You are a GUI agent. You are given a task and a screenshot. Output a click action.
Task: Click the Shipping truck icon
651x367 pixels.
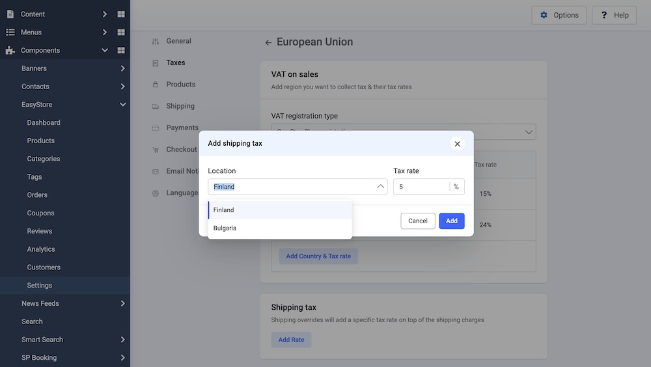click(x=155, y=106)
